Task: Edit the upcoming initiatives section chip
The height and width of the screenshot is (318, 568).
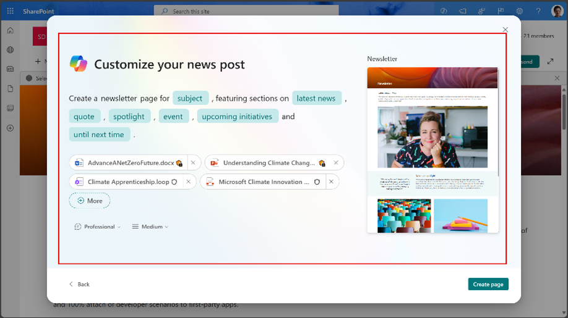Action: [x=237, y=116]
